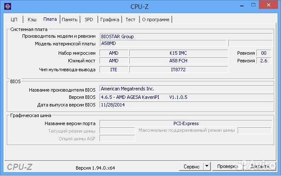This screenshot has width=281, height=176.
Task: Click the Чип мультиввода-вывода label
Action: tap(67, 70)
